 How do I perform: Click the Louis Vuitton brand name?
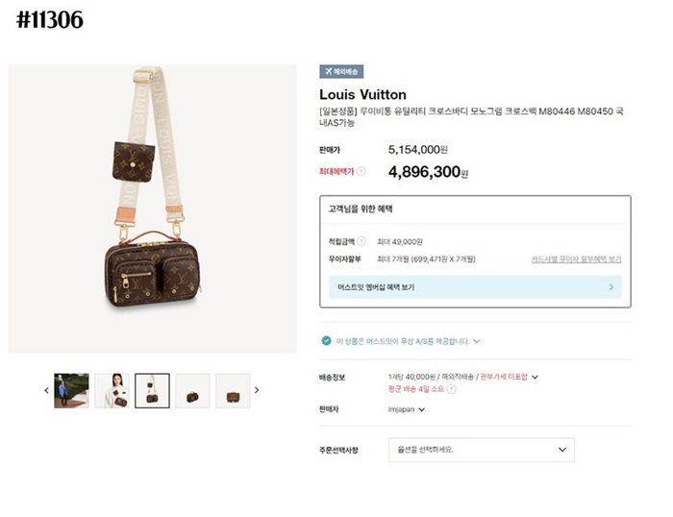(362, 94)
